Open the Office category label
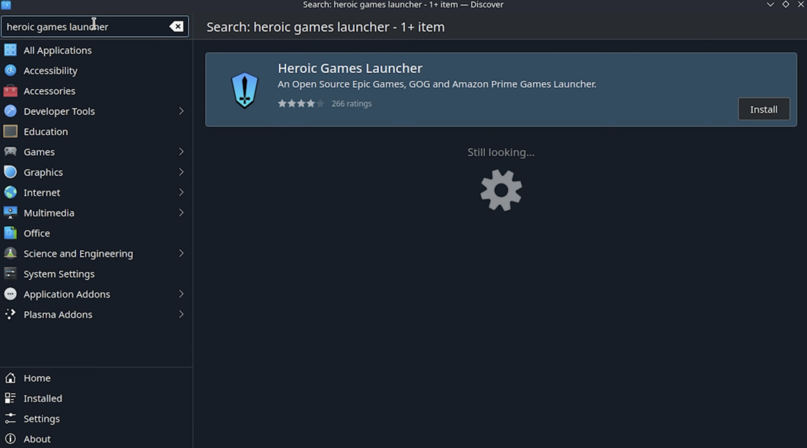Image resolution: width=807 pixels, height=448 pixels. pos(37,233)
